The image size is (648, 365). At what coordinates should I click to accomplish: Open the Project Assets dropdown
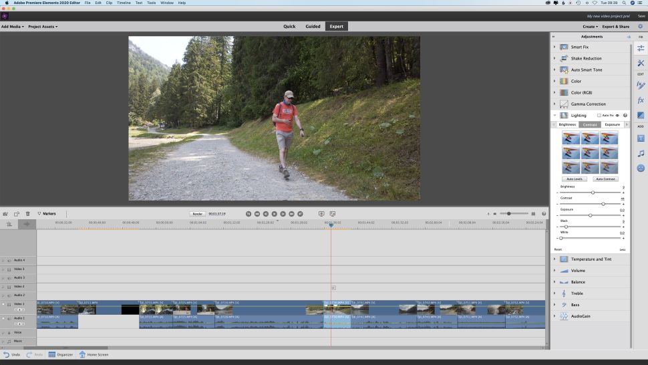43,27
